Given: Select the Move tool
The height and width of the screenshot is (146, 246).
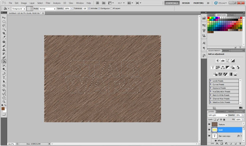Looking at the screenshot, I should pos(4,18).
